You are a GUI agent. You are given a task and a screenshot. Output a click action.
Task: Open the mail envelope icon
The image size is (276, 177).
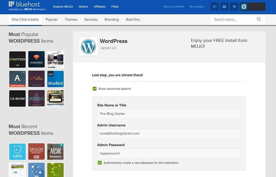(224, 7)
